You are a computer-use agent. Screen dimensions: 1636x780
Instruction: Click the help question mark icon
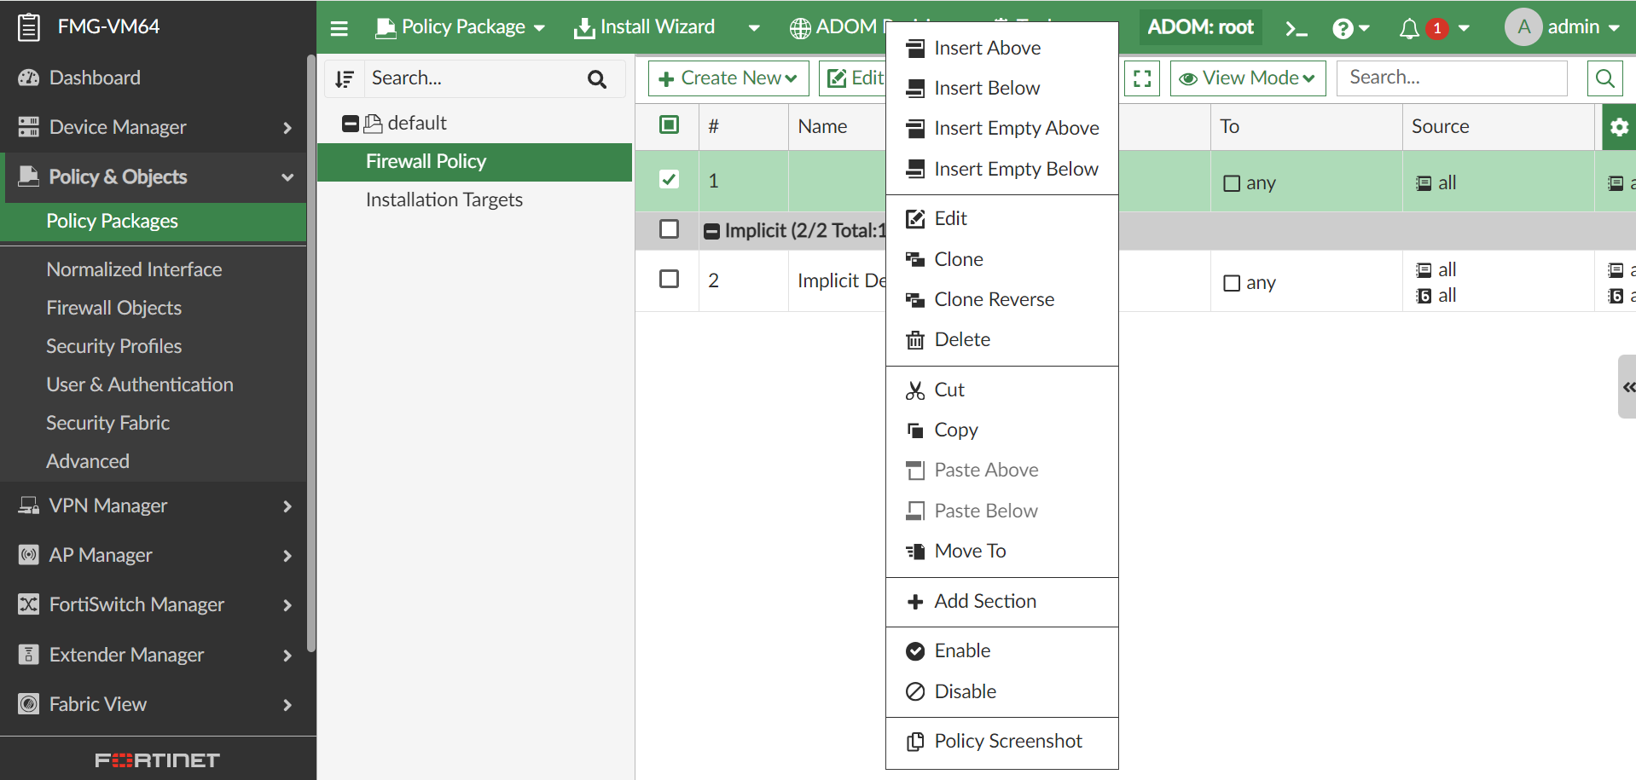(1343, 29)
